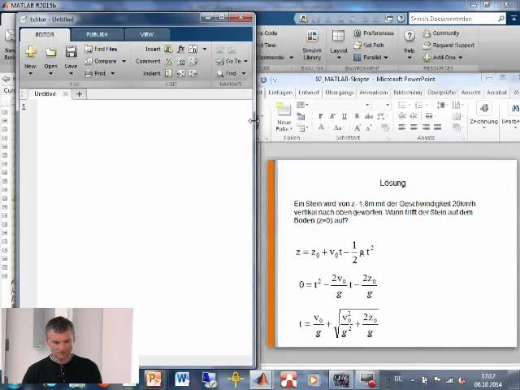Click Neue Folie in PowerPoint

[x=284, y=117]
